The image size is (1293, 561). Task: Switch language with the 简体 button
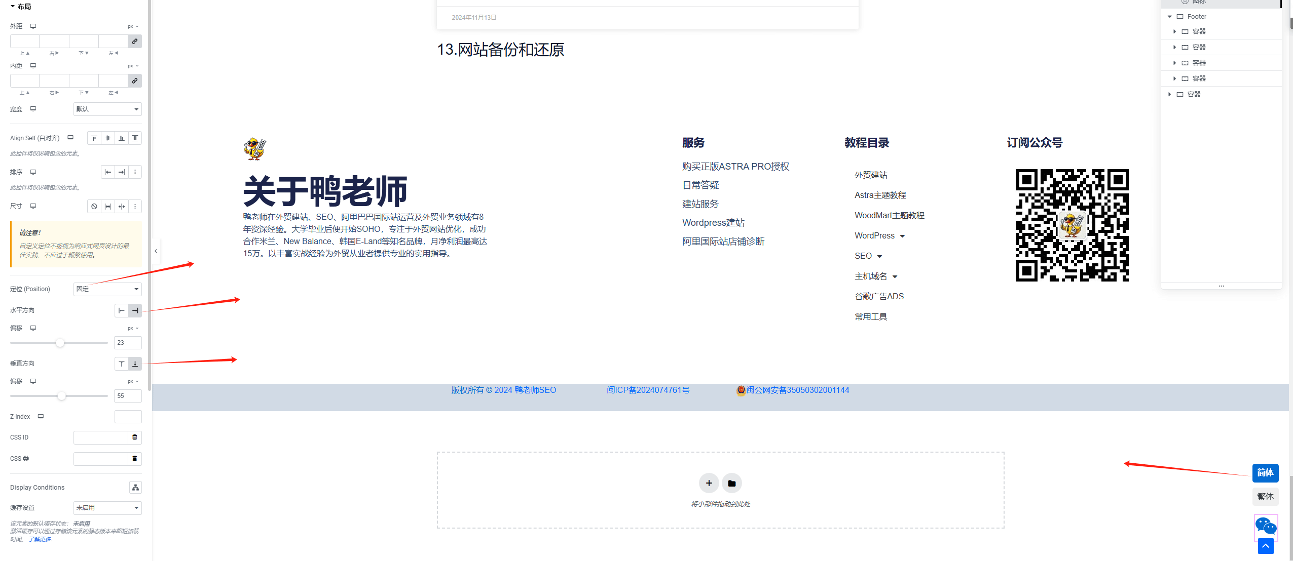point(1265,473)
